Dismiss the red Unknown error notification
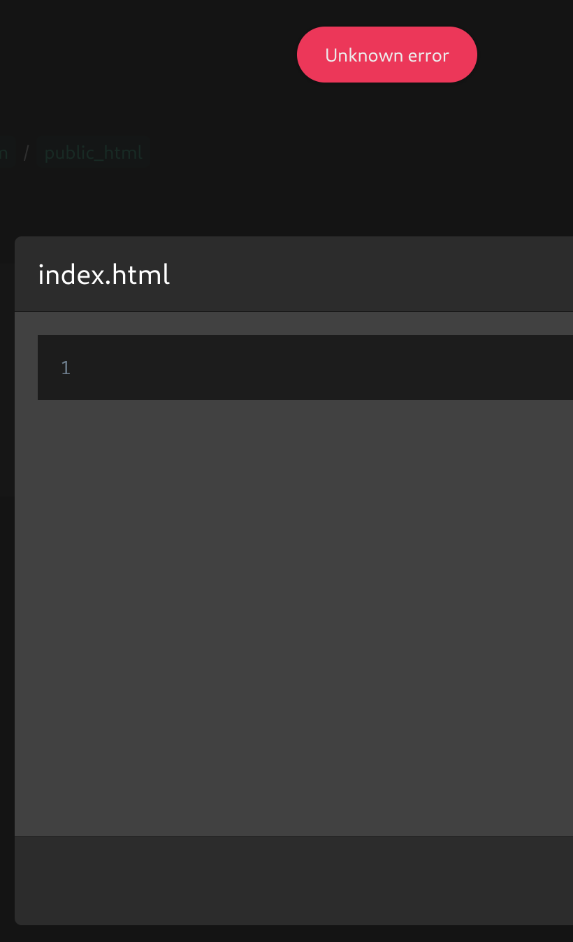573x942 pixels. click(386, 55)
